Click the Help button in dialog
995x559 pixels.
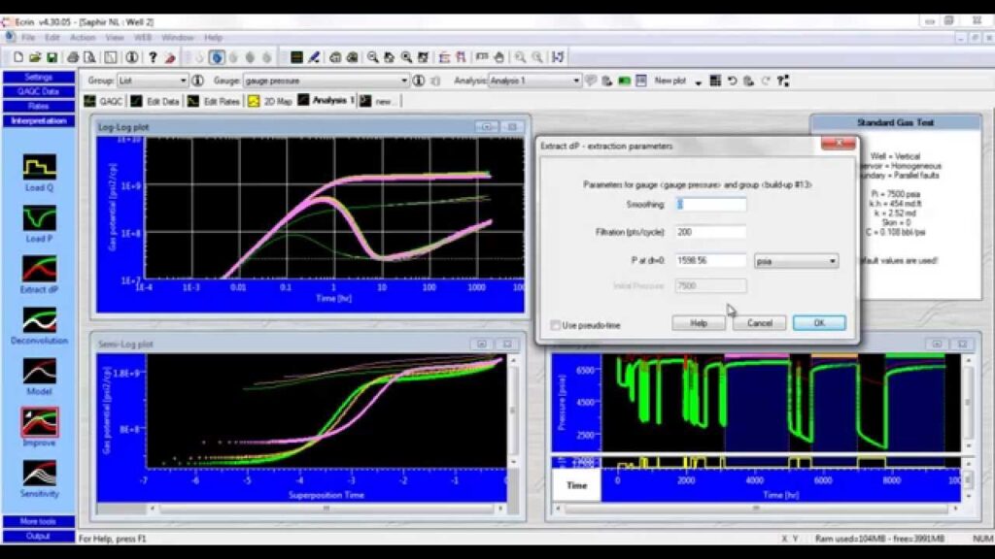[x=698, y=323]
